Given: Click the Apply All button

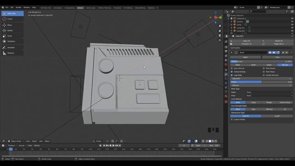Looking at the screenshot, I should 245,41.
